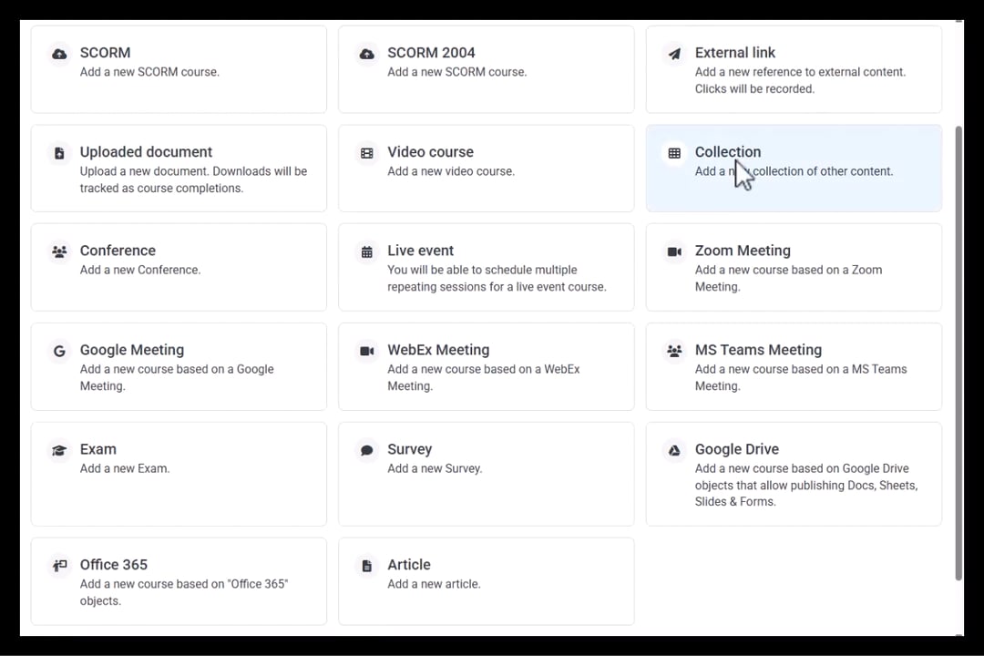This screenshot has height=656, width=984.
Task: Click the External link paper plane icon
Action: click(x=674, y=54)
